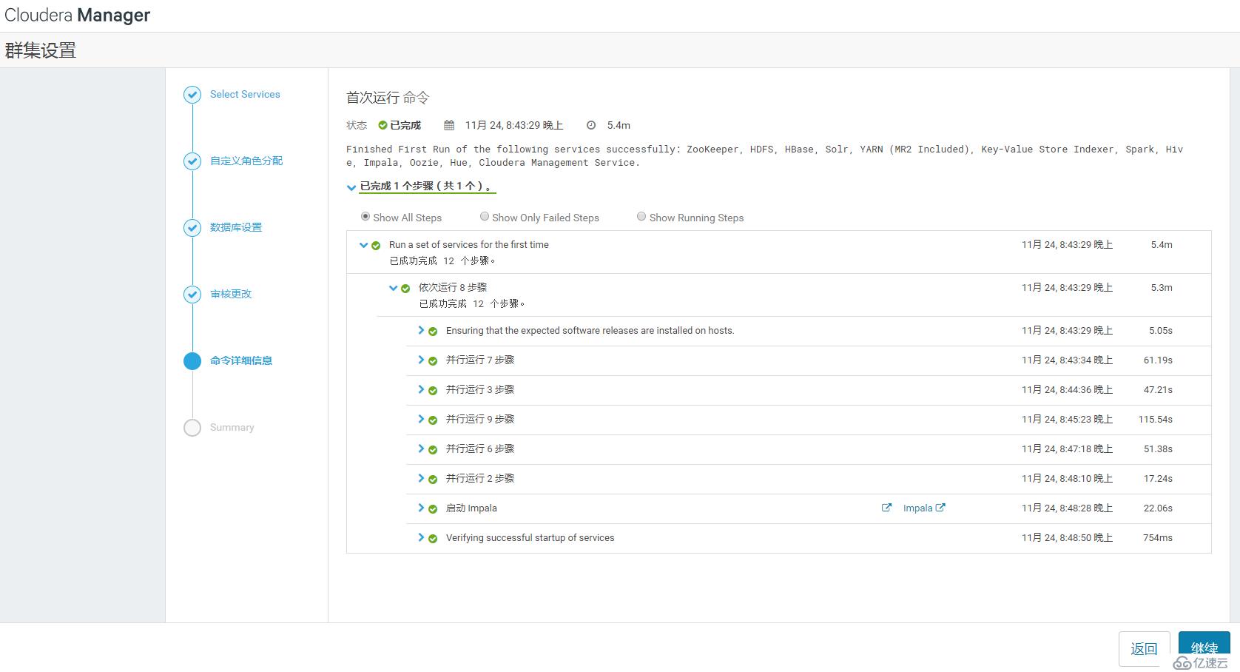This screenshot has height=672, width=1240.
Task: Click the 17.24s duration value
Action: click(x=1158, y=478)
